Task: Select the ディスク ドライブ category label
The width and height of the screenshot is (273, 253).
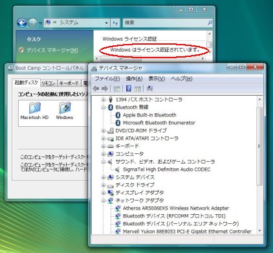Action: 135,185
